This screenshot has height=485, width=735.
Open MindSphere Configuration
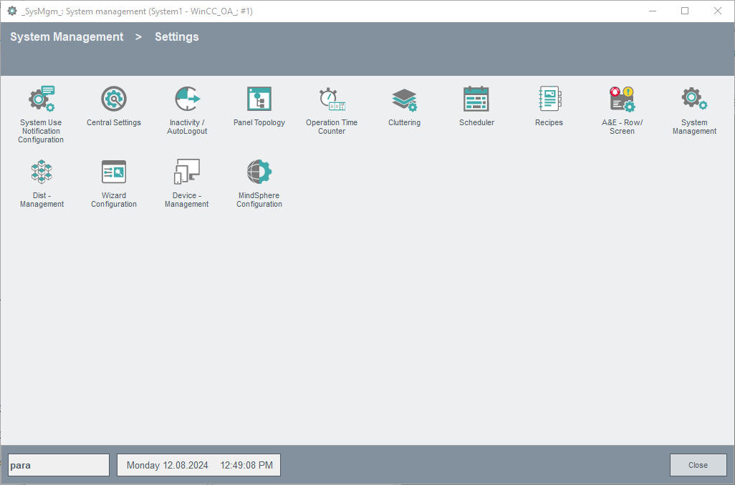259,172
